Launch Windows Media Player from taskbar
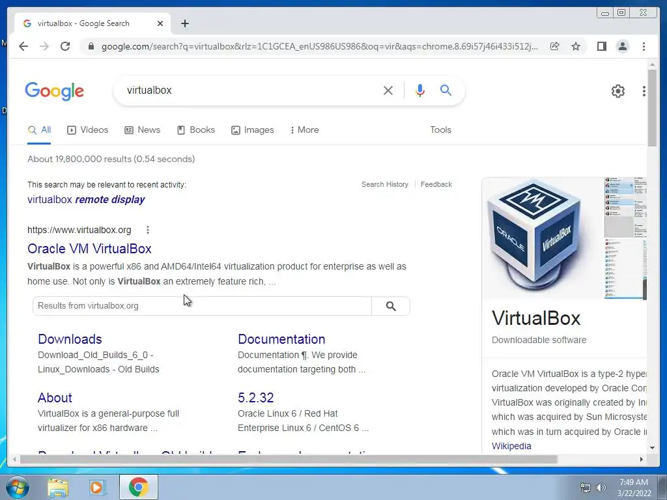The image size is (667, 500). click(x=97, y=488)
